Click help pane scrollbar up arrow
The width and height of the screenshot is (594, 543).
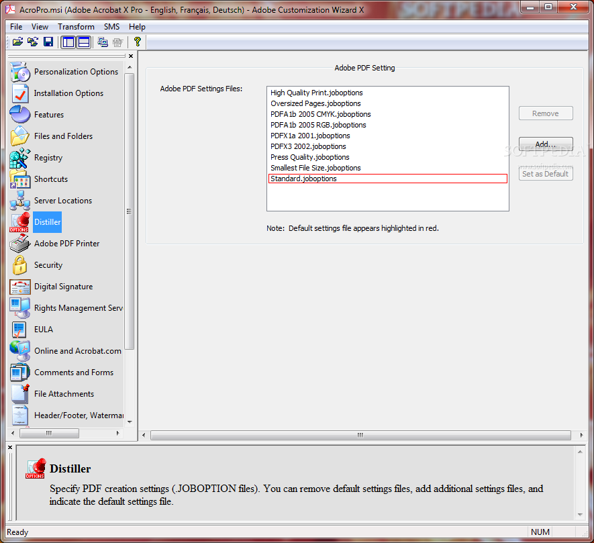580,452
